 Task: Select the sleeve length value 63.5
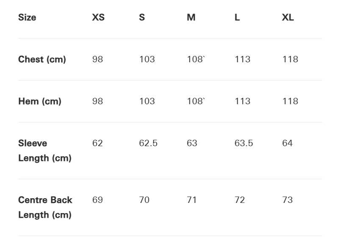point(244,143)
